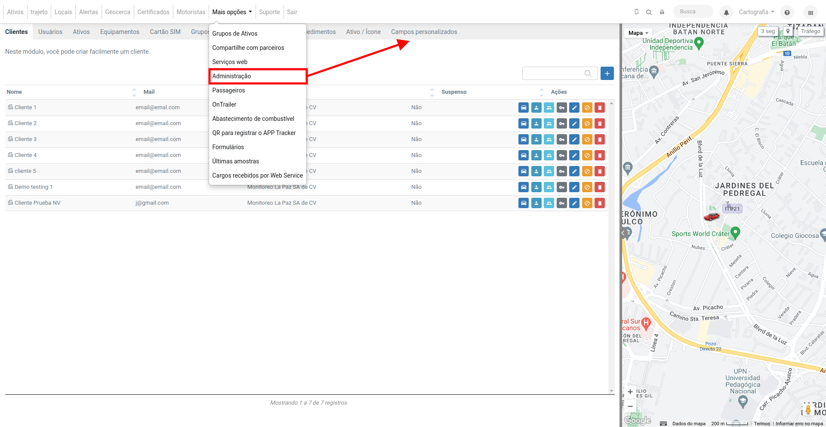Open the help question mark icon
This screenshot has height=427, width=826.
pyautogui.click(x=787, y=12)
